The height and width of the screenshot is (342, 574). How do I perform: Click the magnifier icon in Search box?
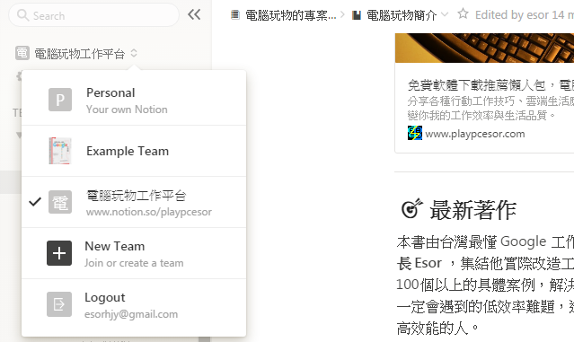(22, 15)
